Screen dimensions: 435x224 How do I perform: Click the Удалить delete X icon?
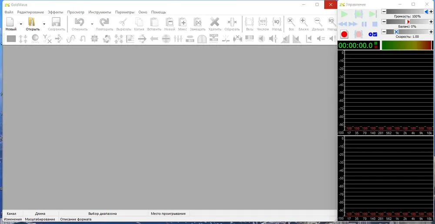point(215,22)
